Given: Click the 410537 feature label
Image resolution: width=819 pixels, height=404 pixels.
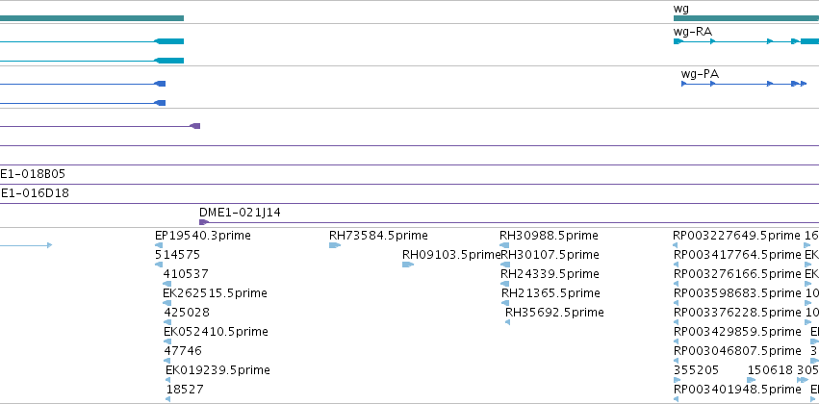Looking at the screenshot, I should coord(186,274).
